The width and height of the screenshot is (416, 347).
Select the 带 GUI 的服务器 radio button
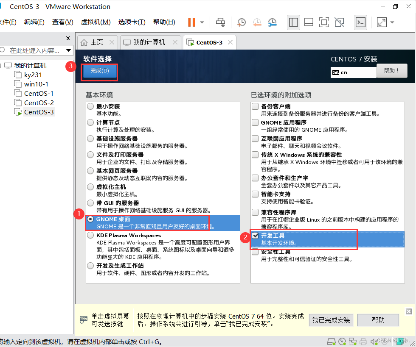tap(90, 203)
